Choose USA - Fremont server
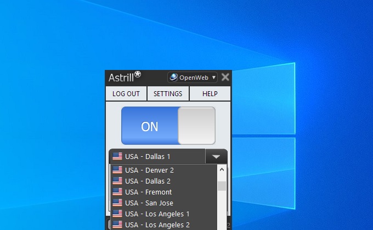373x230 pixels. (163, 192)
